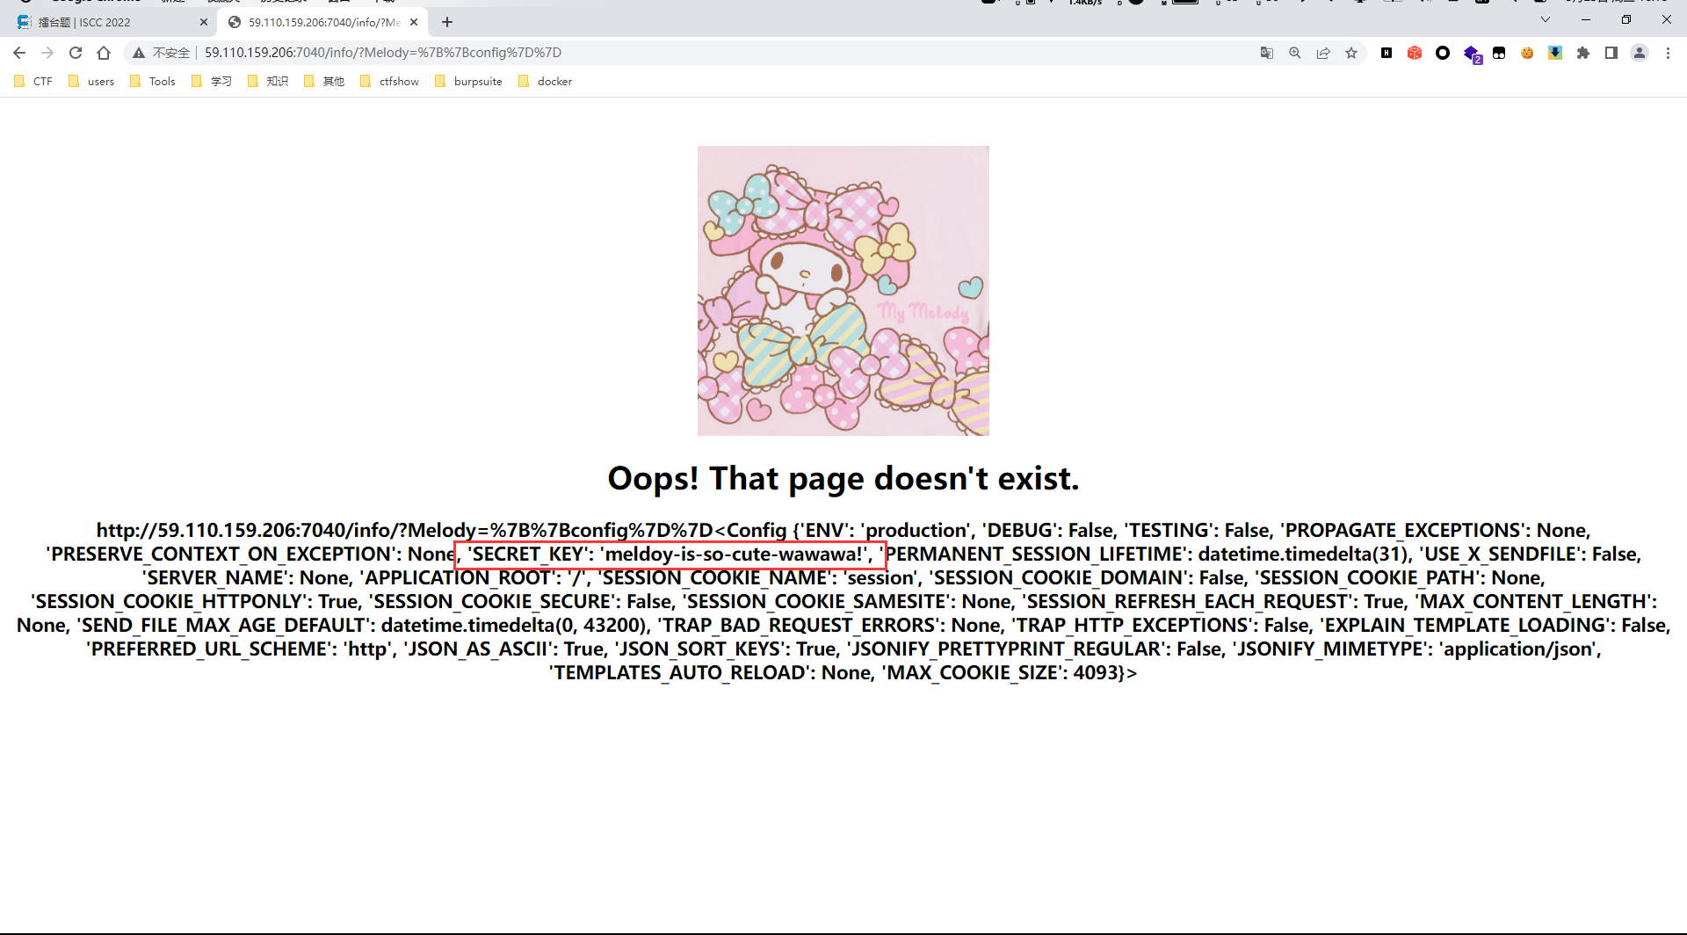This screenshot has width=1687, height=935.
Task: Open the extensions puzzle menu
Action: 1583,53
